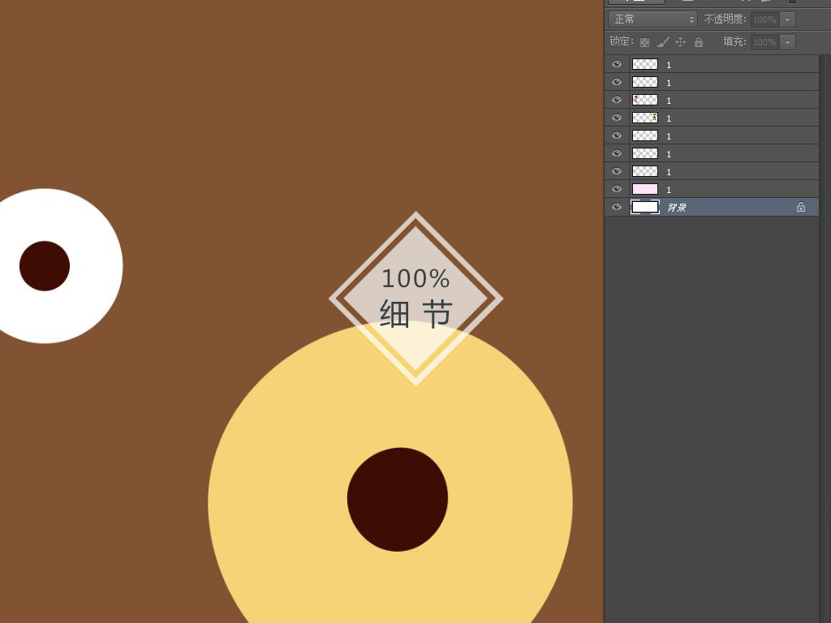Click the 100% 细节 diamond badge on canvas
The width and height of the screenshot is (831, 623).
415,298
